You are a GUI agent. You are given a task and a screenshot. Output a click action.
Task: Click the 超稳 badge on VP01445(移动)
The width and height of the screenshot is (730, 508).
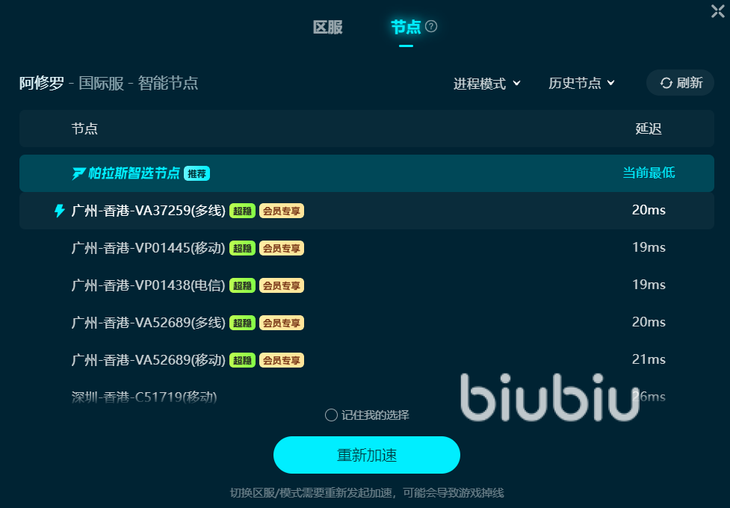point(242,248)
